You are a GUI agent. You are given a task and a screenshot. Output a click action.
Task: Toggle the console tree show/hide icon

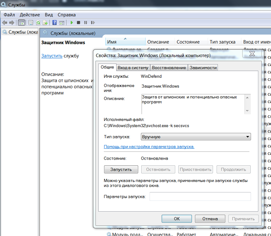click(x=21, y=23)
